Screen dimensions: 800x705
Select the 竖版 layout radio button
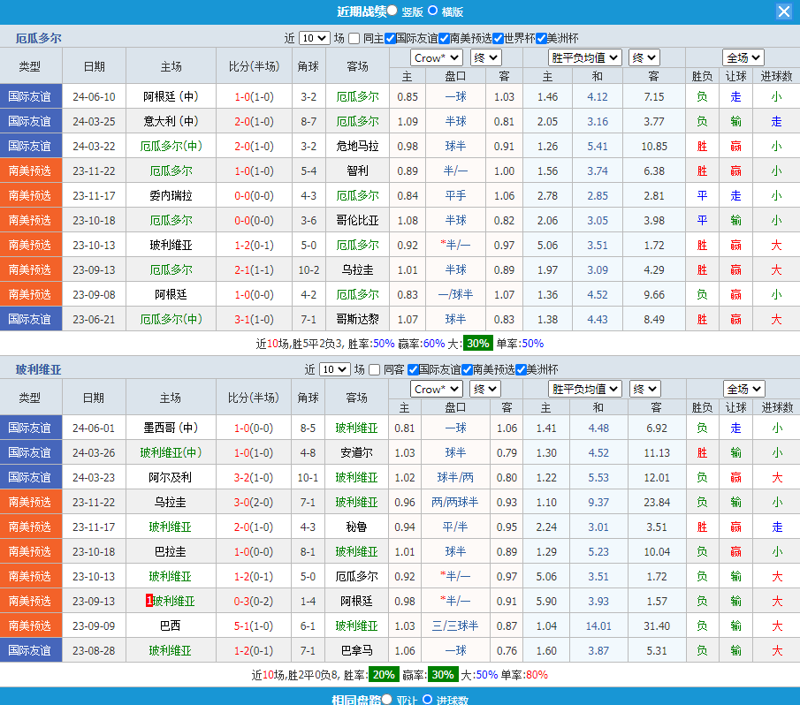tap(392, 11)
